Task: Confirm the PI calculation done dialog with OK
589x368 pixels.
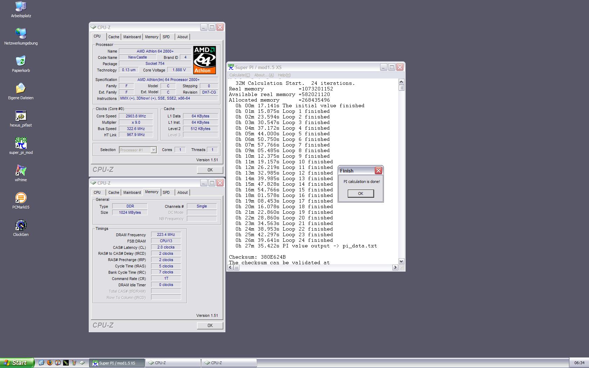Action: click(x=361, y=193)
